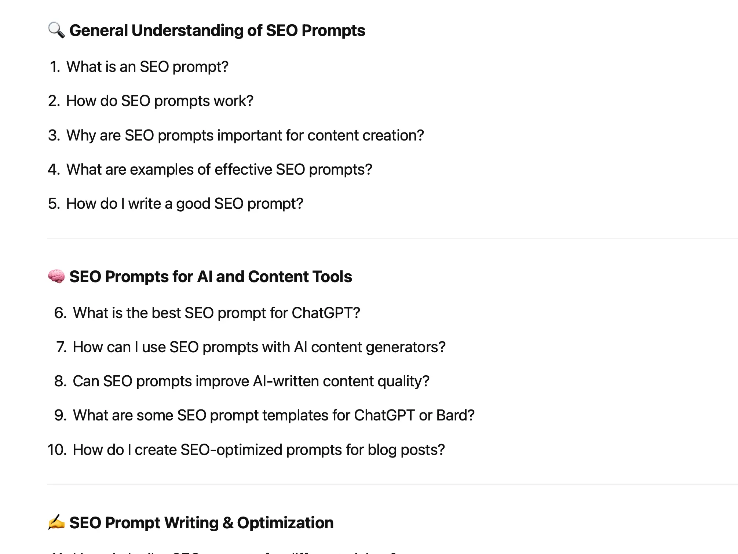Image resolution: width=738 pixels, height=554 pixels.
Task: Select examples of effective SEO prompts question
Action: (219, 170)
